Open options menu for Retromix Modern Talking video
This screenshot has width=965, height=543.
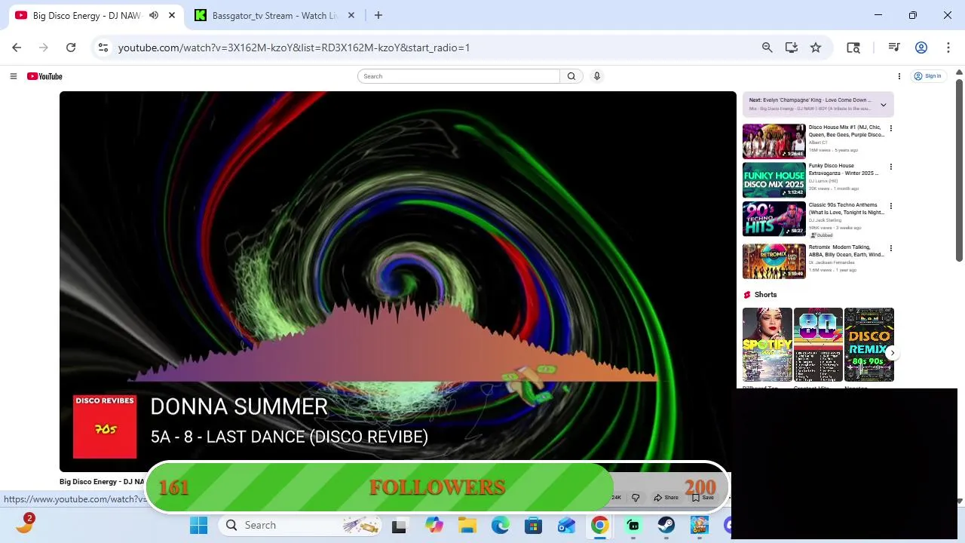pos(890,248)
